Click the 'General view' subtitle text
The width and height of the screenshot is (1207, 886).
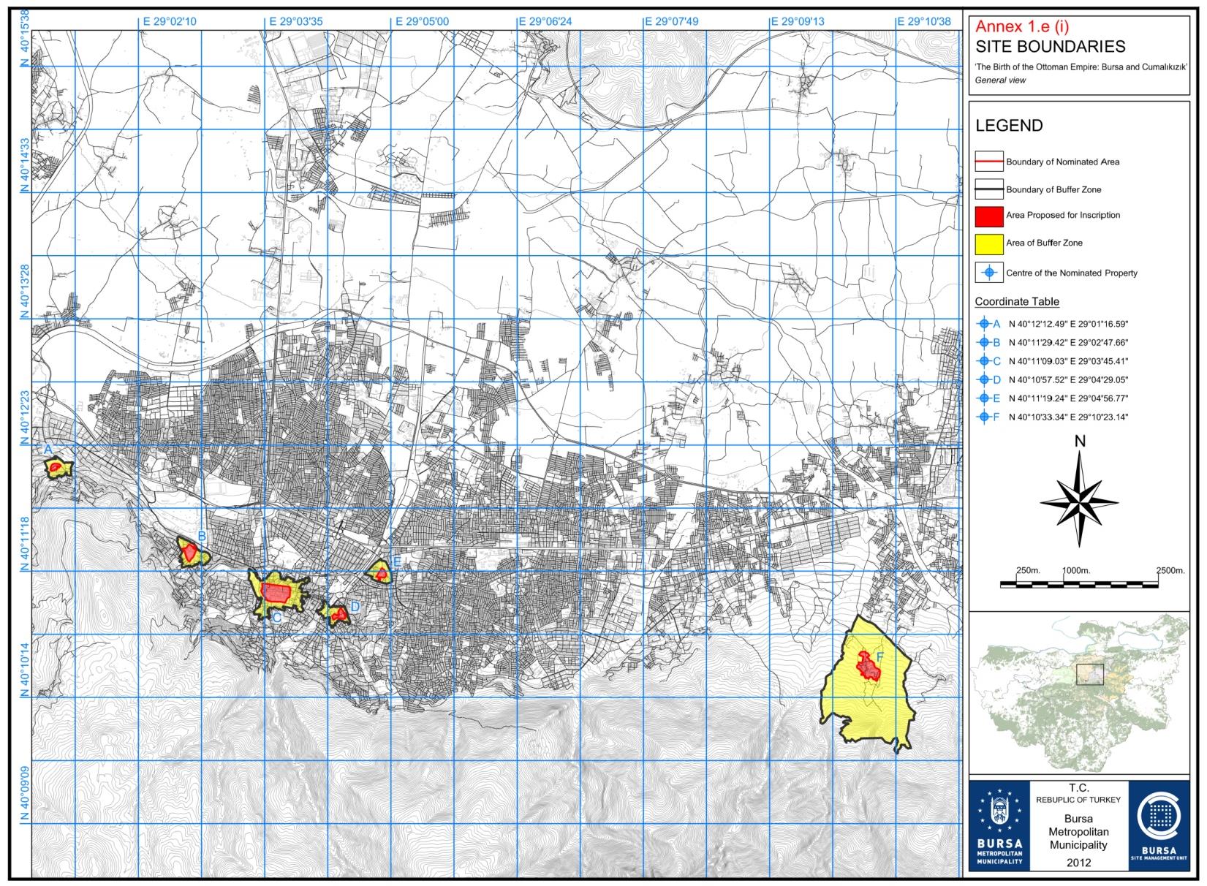(1000, 80)
